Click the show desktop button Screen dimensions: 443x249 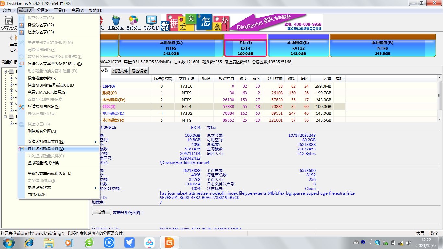(x=441, y=242)
